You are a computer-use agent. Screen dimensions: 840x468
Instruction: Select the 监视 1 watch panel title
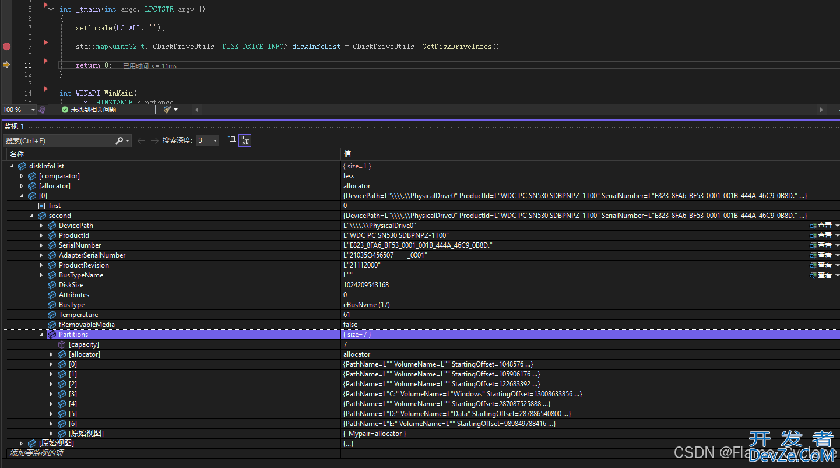click(14, 126)
